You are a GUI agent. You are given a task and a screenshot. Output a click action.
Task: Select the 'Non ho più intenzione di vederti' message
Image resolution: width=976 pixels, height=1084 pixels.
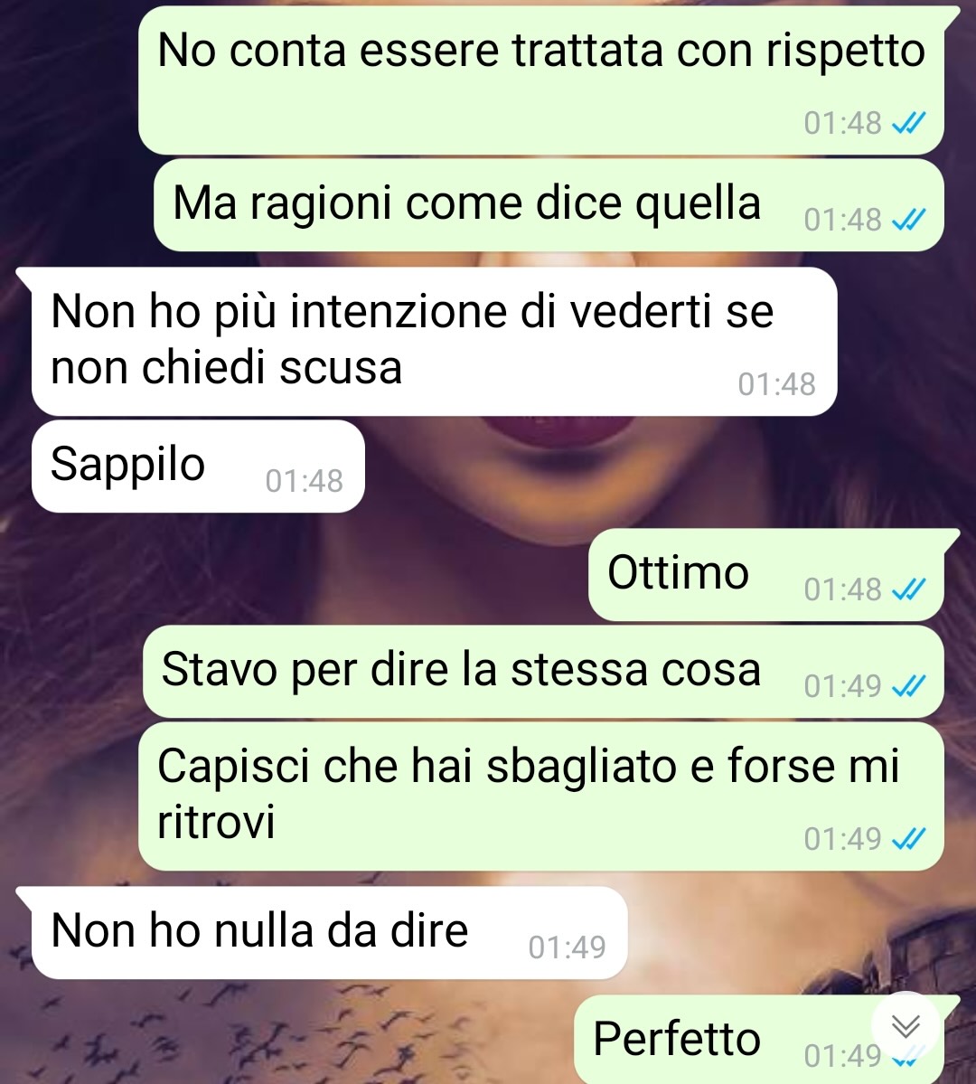pos(434,342)
